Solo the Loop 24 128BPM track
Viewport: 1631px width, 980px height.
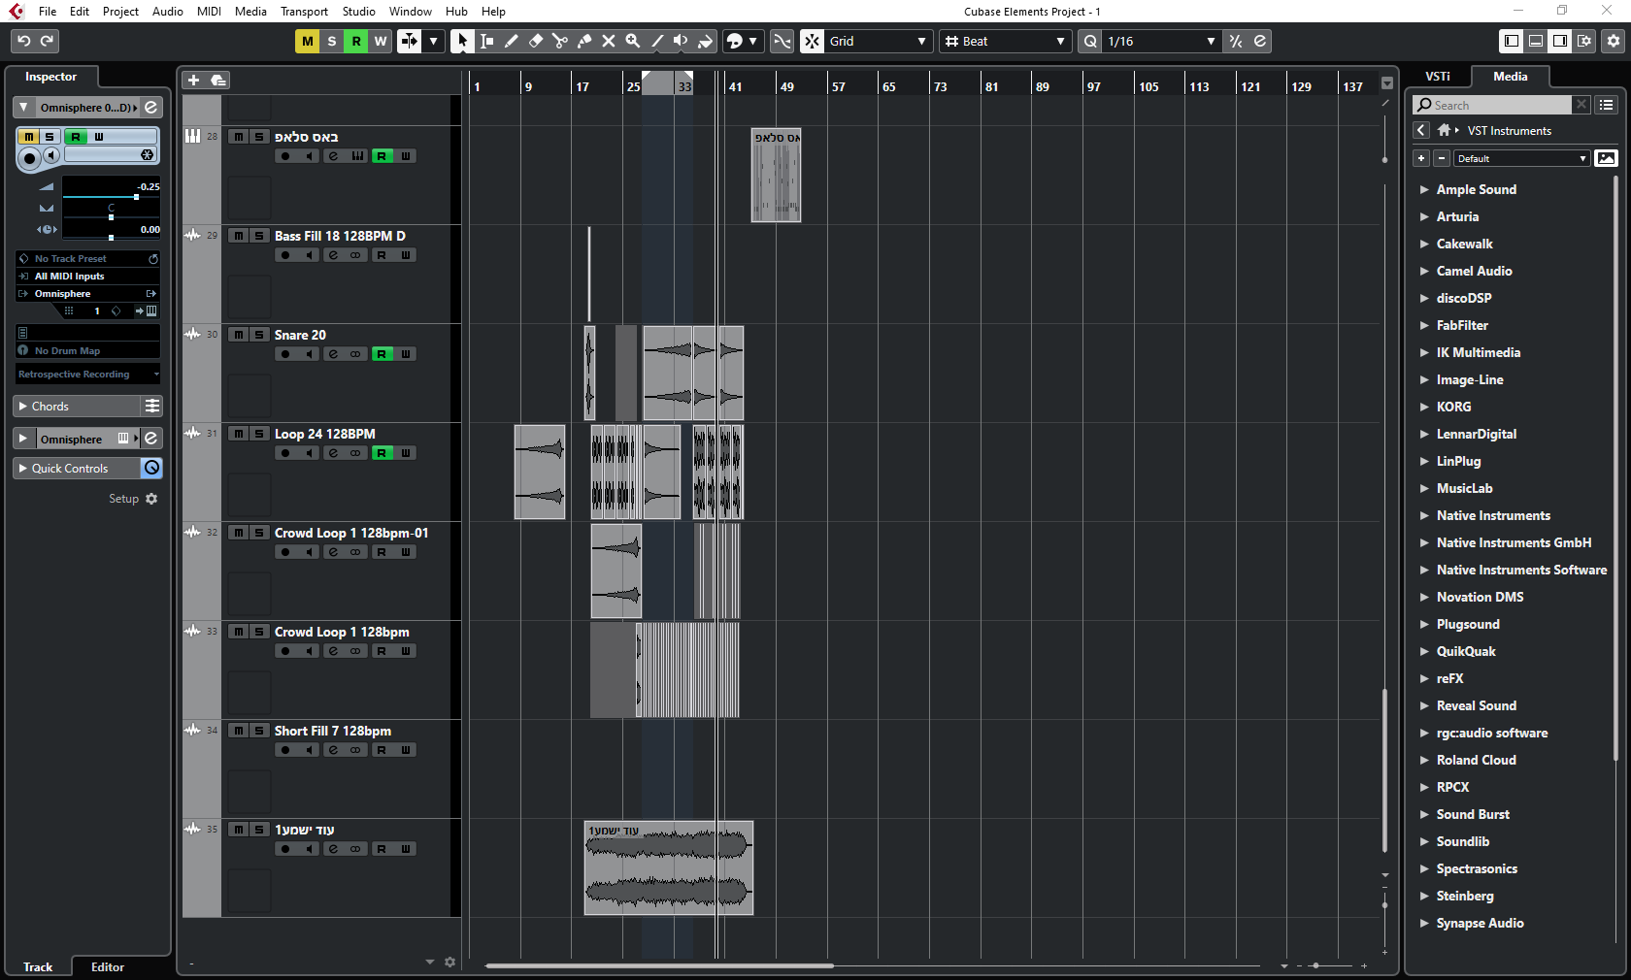tap(259, 434)
